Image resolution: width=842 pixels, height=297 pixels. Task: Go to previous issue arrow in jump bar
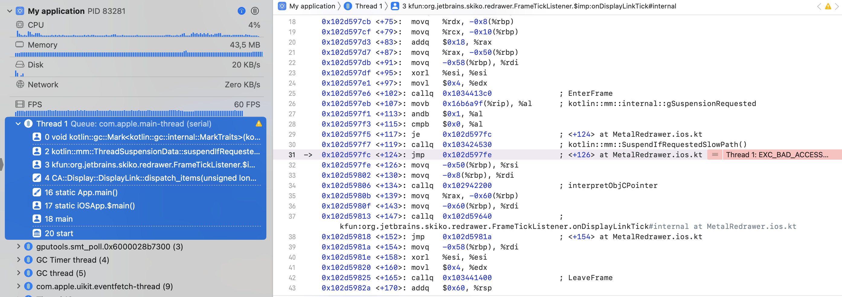(x=819, y=6)
